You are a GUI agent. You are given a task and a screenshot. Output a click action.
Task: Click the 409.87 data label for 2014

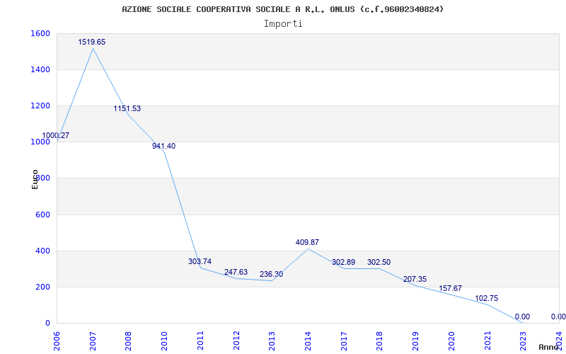[x=307, y=243]
